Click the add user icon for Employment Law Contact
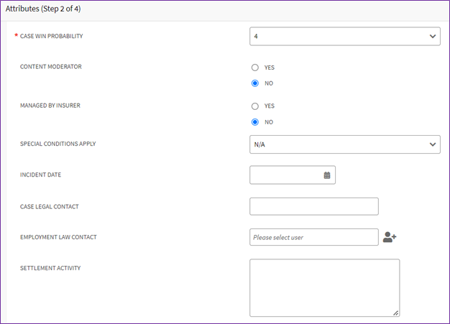Viewport: 450px width, 324px height. pyautogui.click(x=390, y=237)
